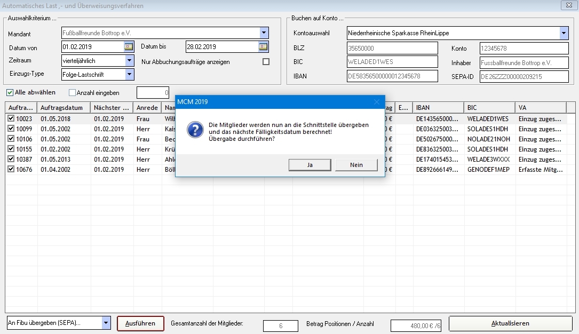Sort by the BIC column header
Image resolution: width=579 pixels, height=334 pixels.
[490, 108]
